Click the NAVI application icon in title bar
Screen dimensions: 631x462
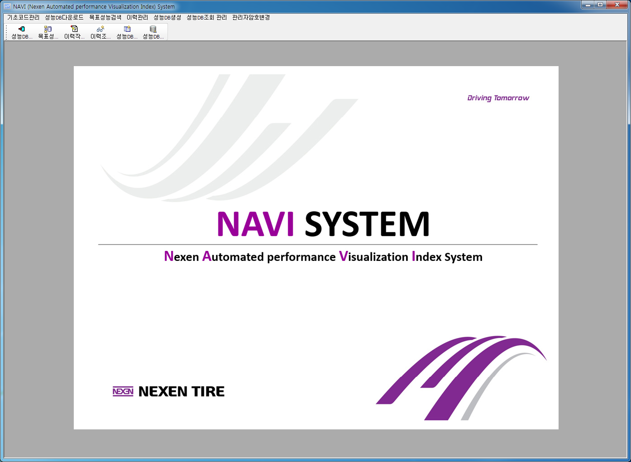(7, 6)
